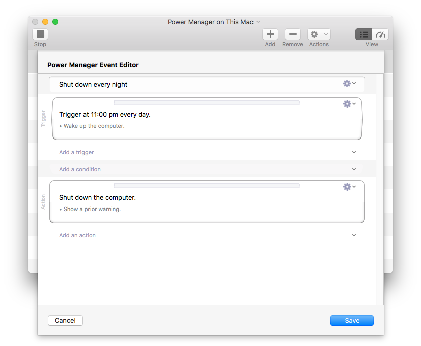Expand the Add a condition chevron
The height and width of the screenshot is (346, 421).
pos(354,169)
